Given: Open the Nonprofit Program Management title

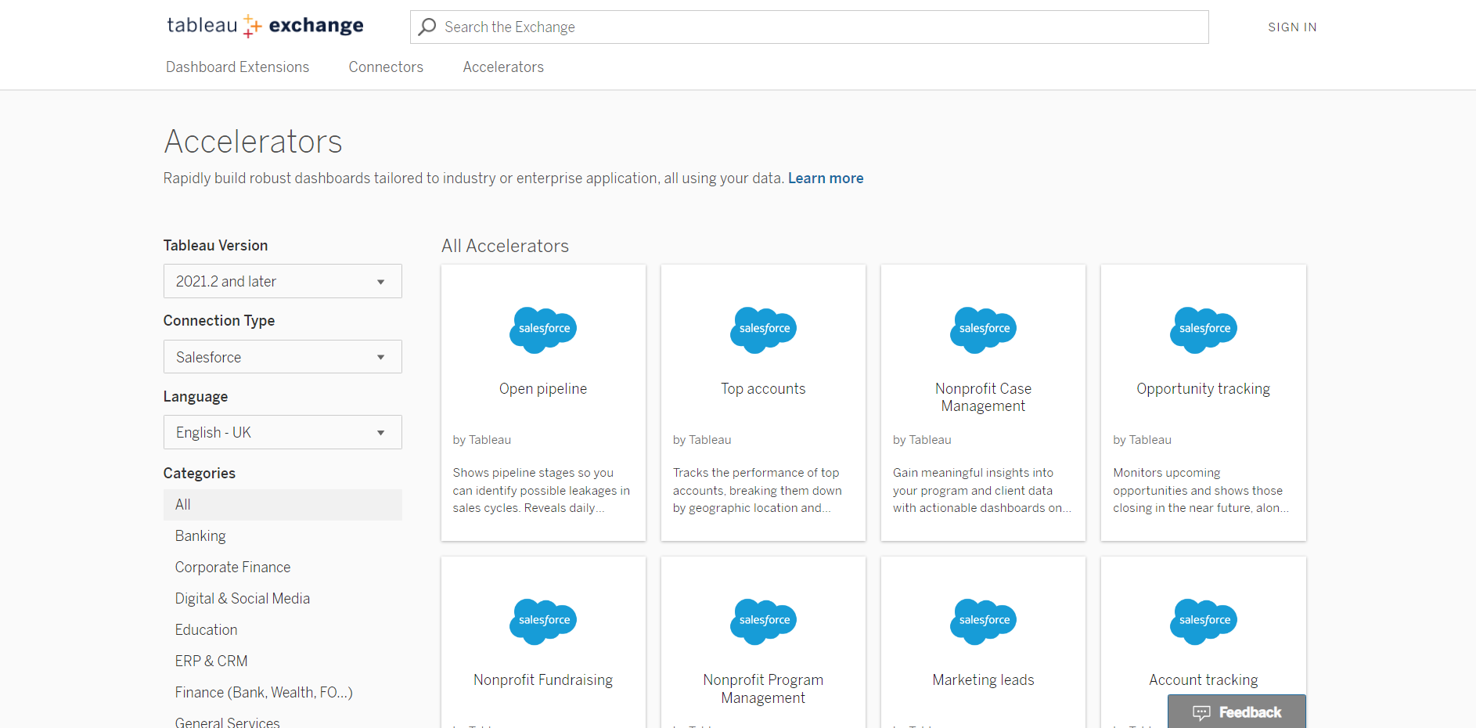Looking at the screenshot, I should (x=763, y=689).
